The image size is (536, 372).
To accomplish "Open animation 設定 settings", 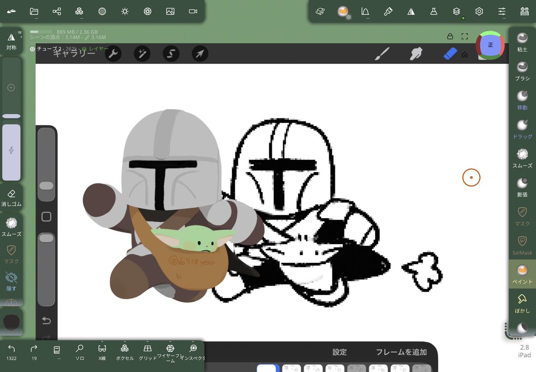I will click(x=339, y=352).
